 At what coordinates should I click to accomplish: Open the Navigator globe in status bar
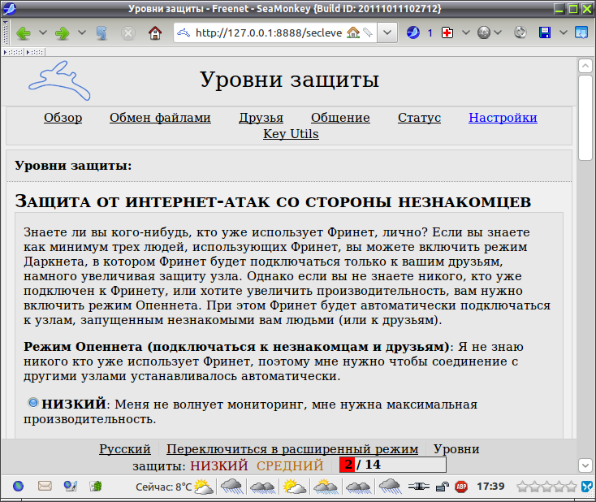click(x=18, y=486)
